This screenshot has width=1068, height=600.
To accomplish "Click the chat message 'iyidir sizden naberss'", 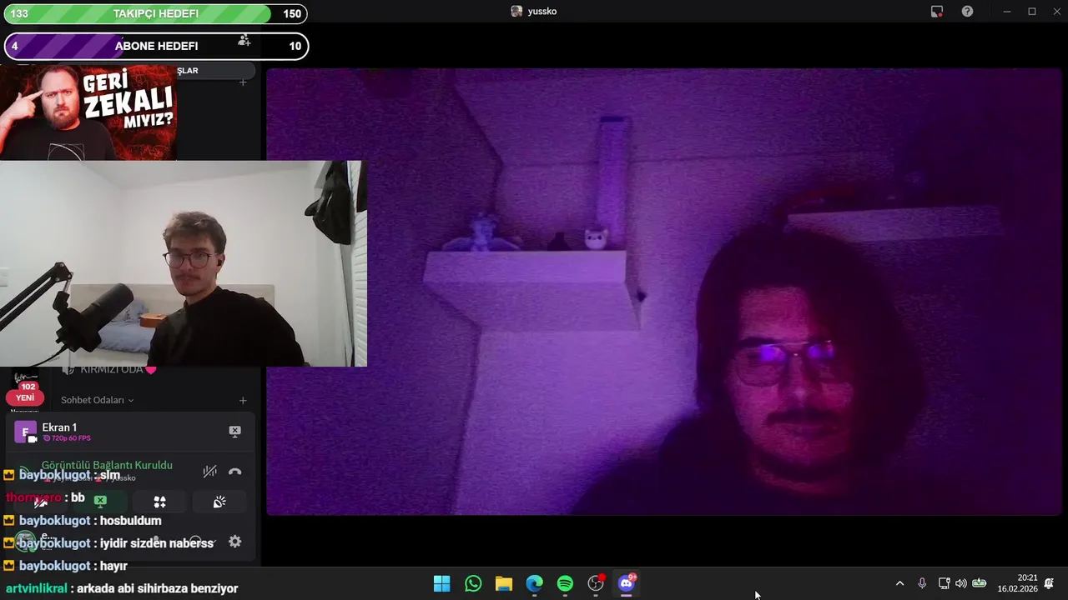I will pos(156,543).
